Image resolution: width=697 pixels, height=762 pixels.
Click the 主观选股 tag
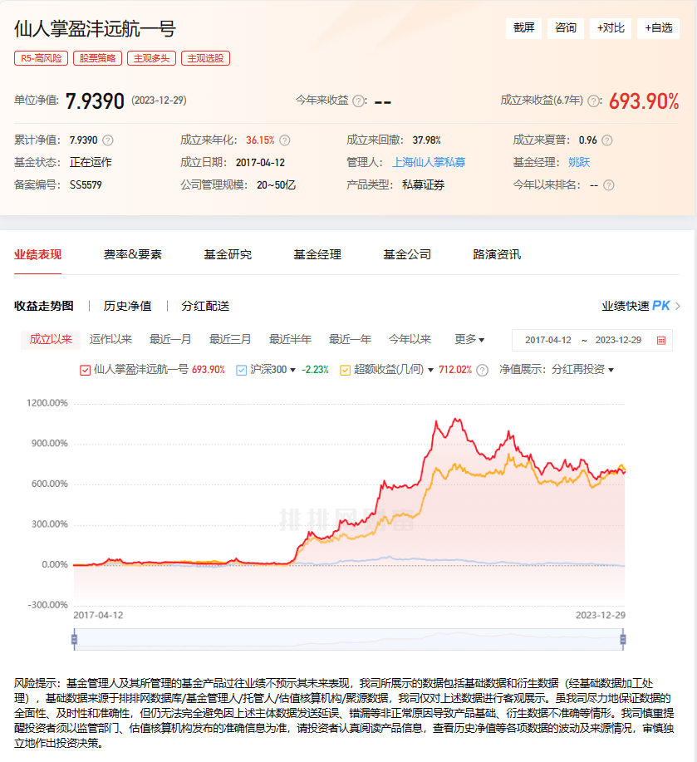coord(205,58)
